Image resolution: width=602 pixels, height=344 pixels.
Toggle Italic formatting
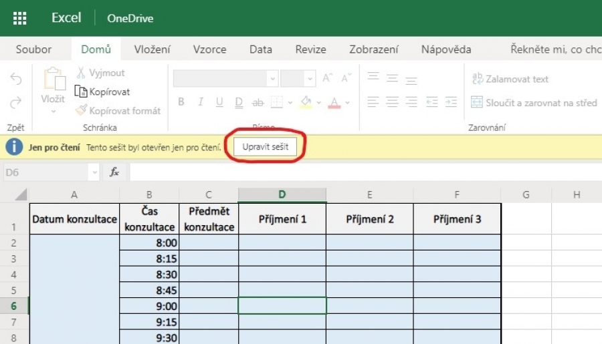[x=200, y=102]
